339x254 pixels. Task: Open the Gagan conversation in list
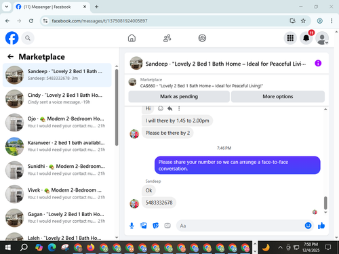point(57,217)
